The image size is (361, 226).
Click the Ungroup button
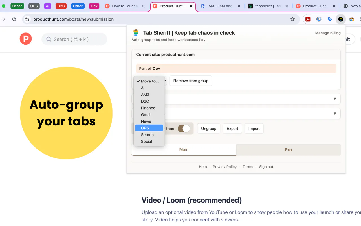pos(209,129)
